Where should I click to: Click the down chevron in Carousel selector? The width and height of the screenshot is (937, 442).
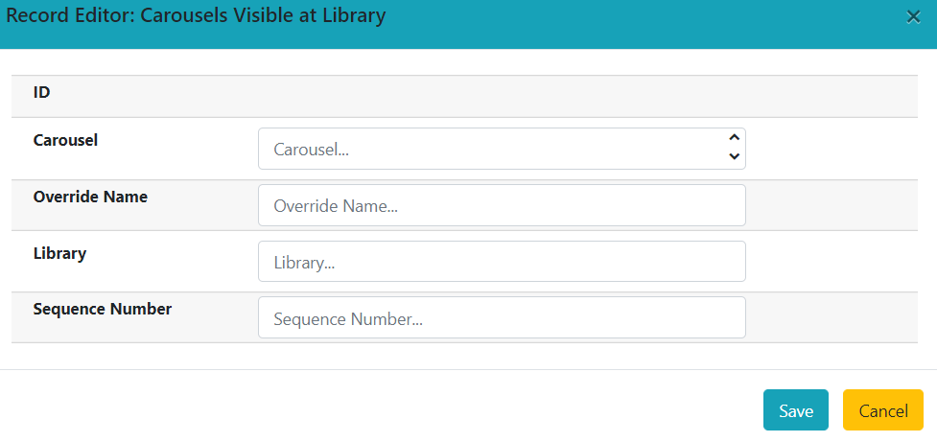[734, 156]
